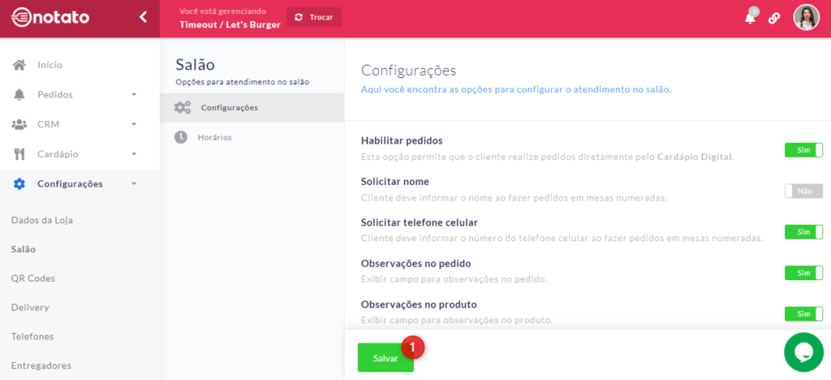
Task: Disable the Solicitar telefone celular switch
Action: (x=803, y=232)
